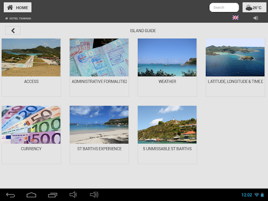Lower volume with the speaker icon
268x201 pixels.
73,195
